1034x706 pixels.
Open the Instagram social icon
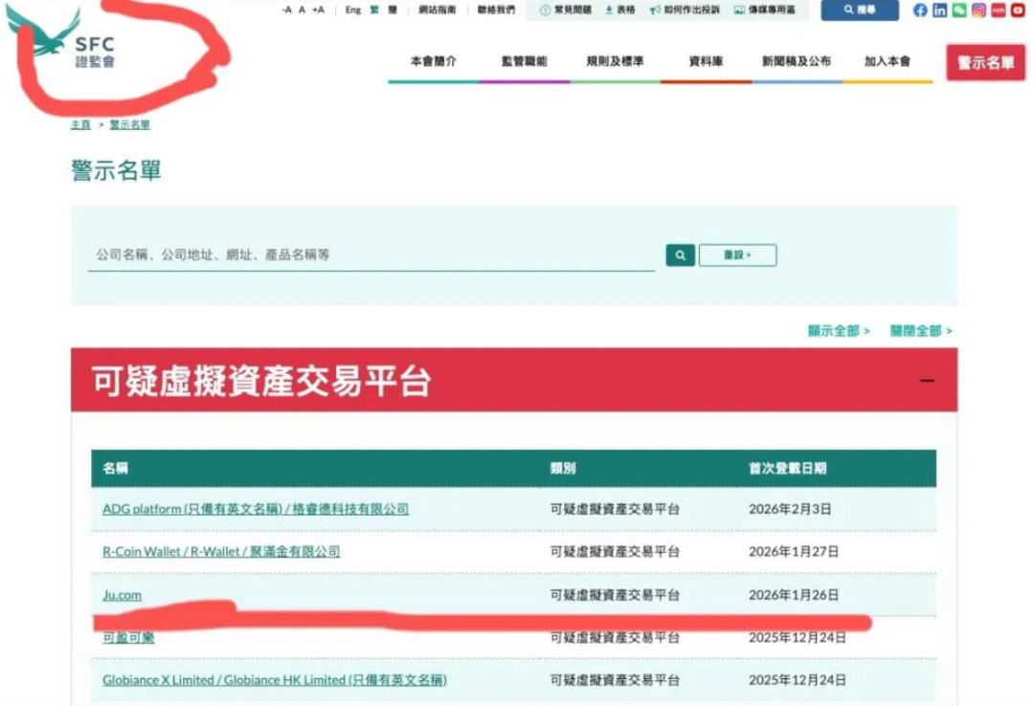[x=978, y=10]
